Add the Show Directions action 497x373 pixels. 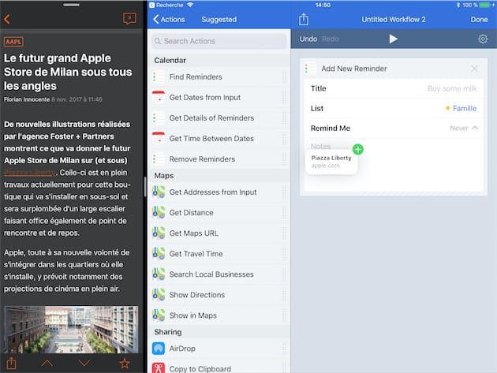[219, 295]
